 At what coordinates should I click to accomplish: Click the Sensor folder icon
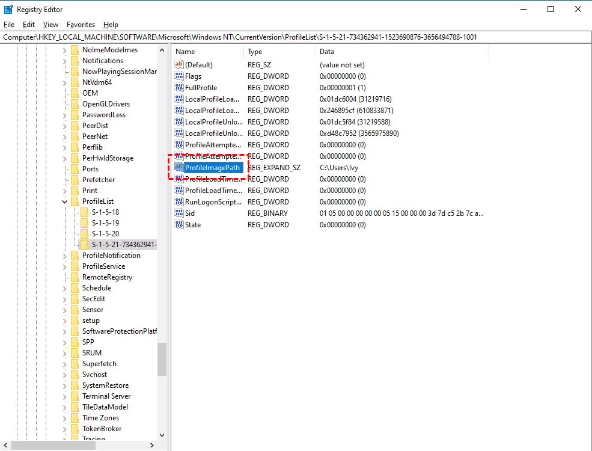tap(75, 310)
